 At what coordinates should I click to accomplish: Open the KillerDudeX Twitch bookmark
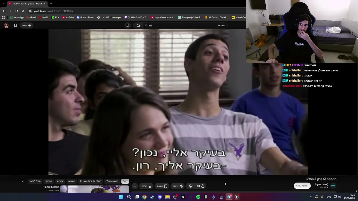click(x=136, y=17)
